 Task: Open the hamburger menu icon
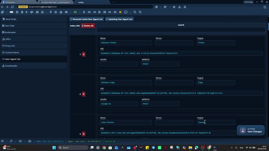pyautogui.click(x=265, y=7)
